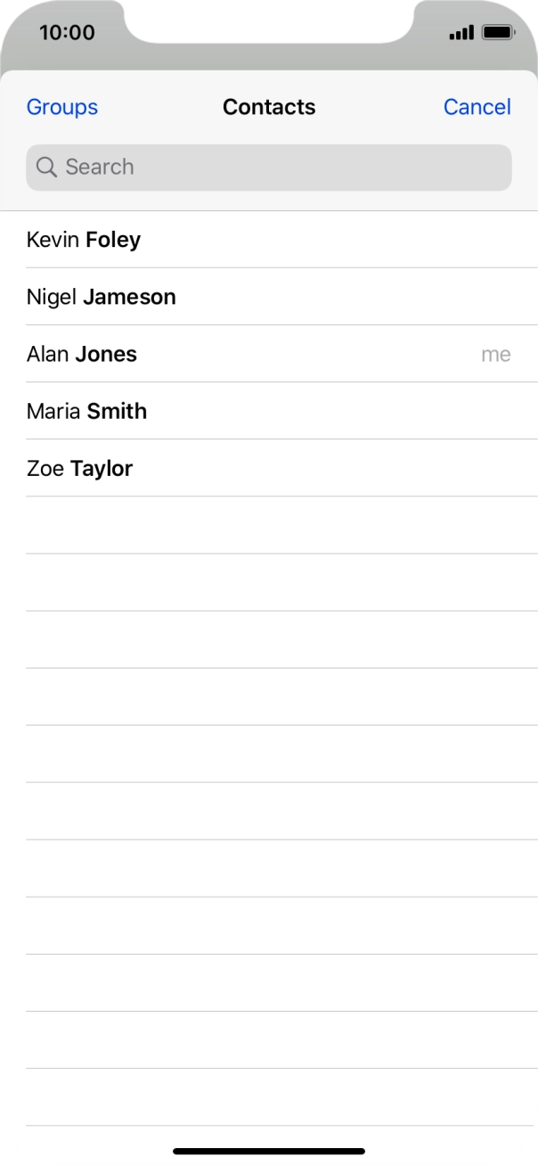This screenshot has height=1165, width=538.
Task: Tap the gray "me" label
Action: 496,354
